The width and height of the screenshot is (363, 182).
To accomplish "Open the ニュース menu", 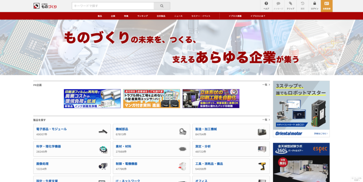I will pos(178,16).
